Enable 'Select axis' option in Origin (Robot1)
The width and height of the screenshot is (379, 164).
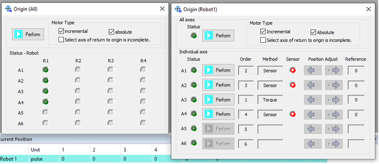pos(263,40)
